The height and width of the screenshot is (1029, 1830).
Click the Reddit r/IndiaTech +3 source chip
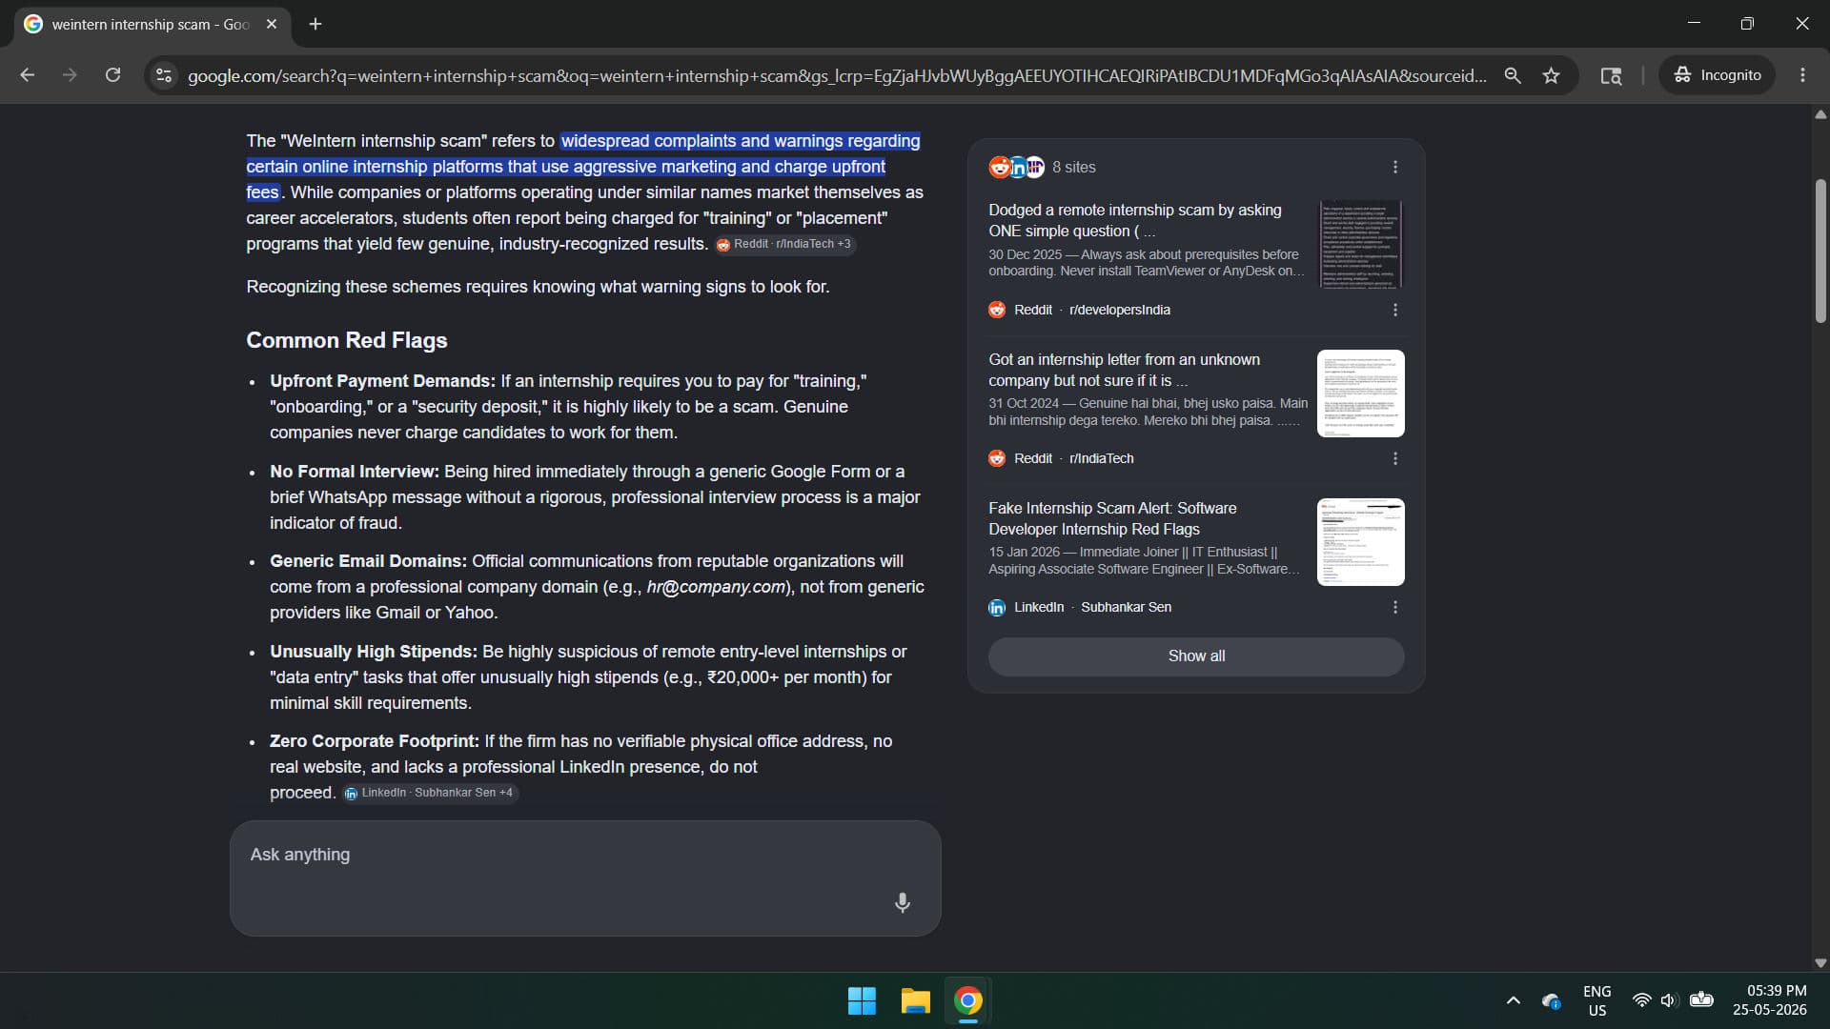[784, 244]
